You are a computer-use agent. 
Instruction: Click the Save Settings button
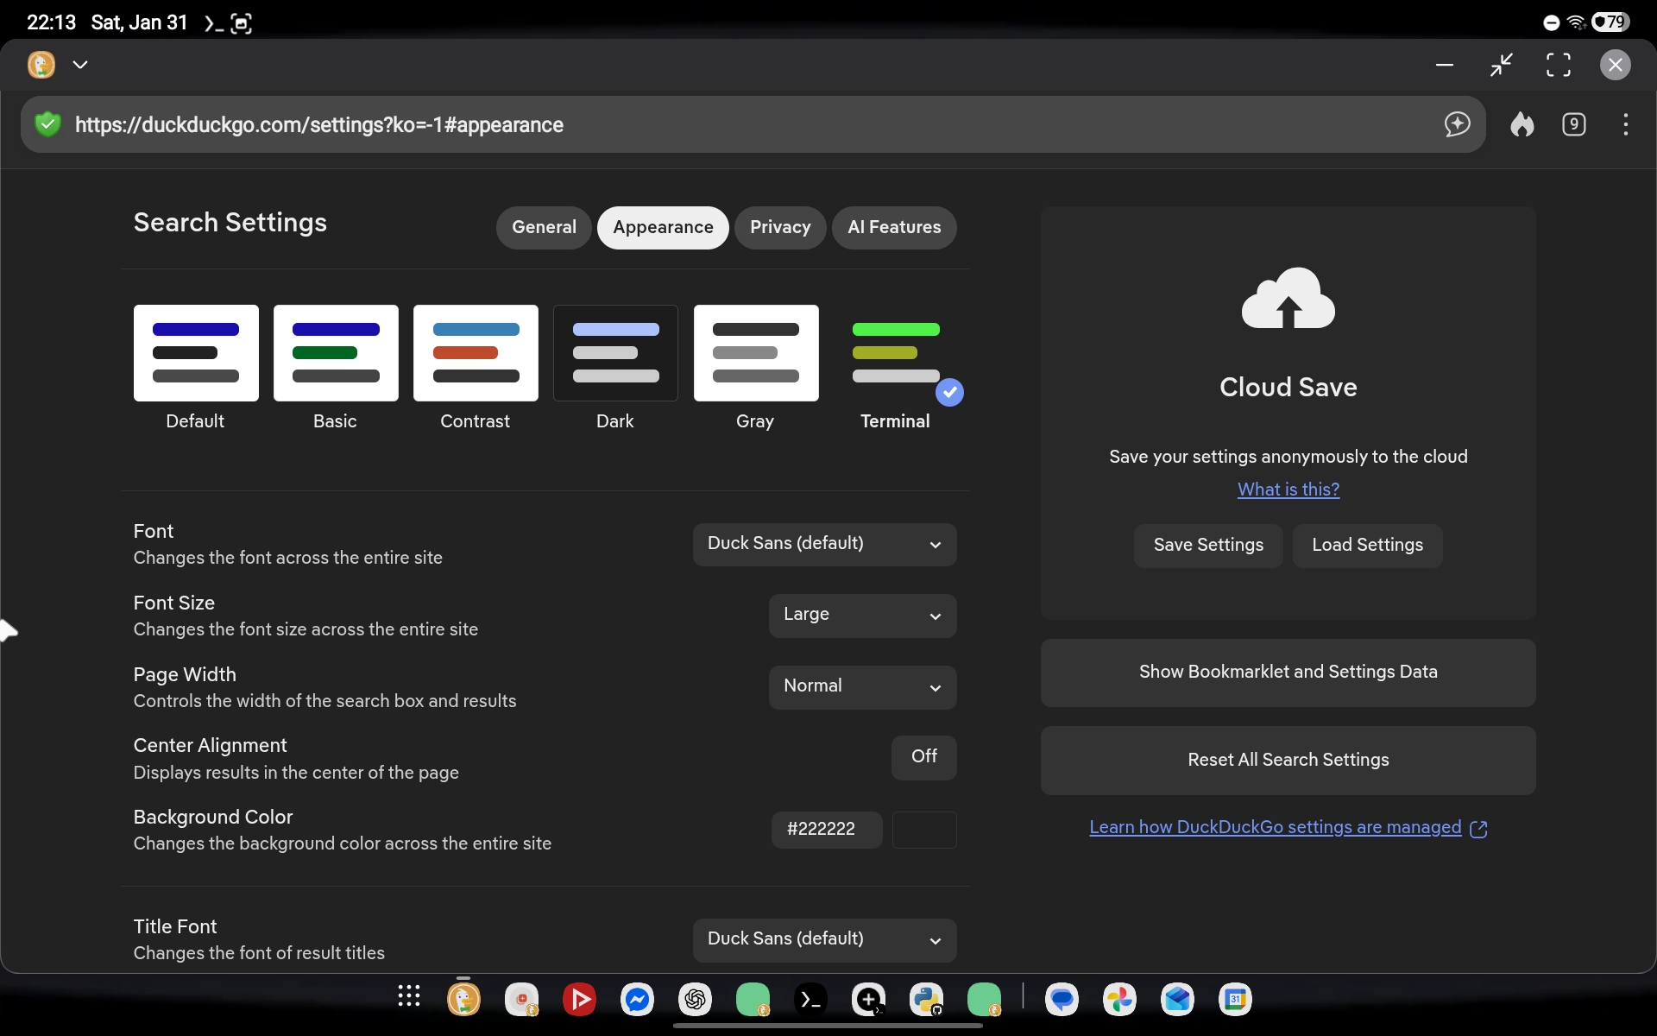(1207, 546)
